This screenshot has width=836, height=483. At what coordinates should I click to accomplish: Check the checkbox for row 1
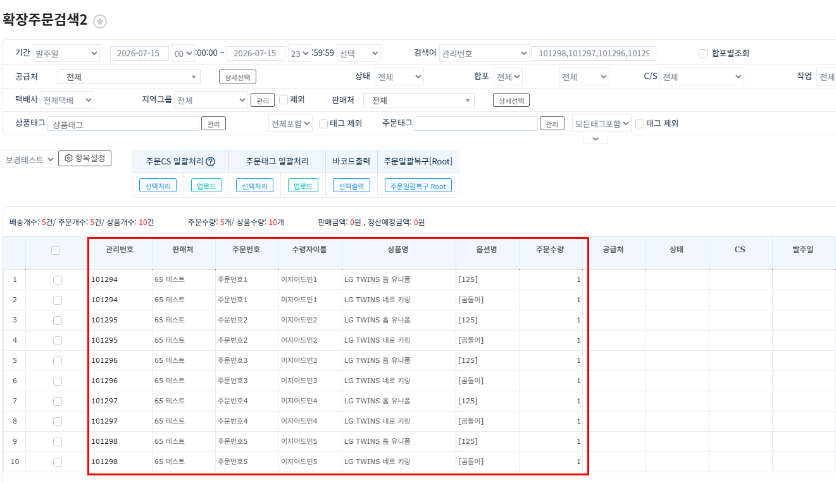pos(58,279)
